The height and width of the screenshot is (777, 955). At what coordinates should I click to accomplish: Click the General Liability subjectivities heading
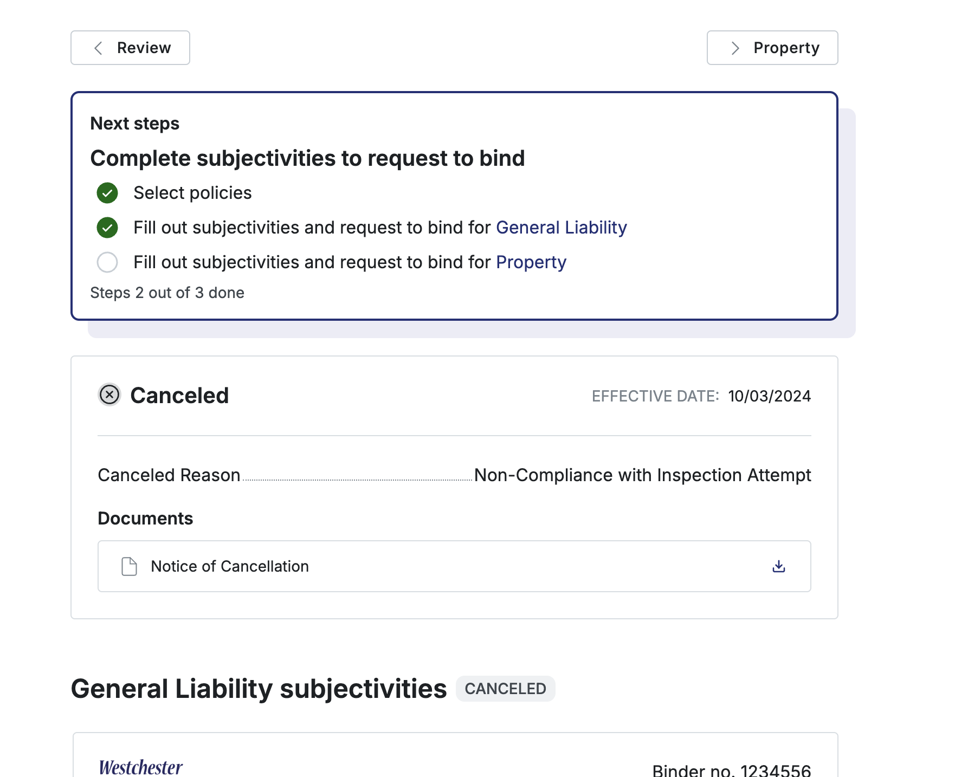point(259,689)
